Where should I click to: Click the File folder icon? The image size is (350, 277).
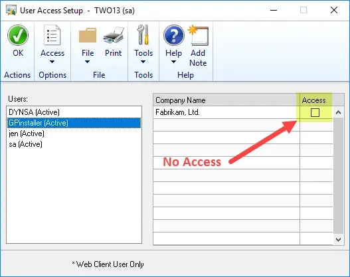(88, 35)
